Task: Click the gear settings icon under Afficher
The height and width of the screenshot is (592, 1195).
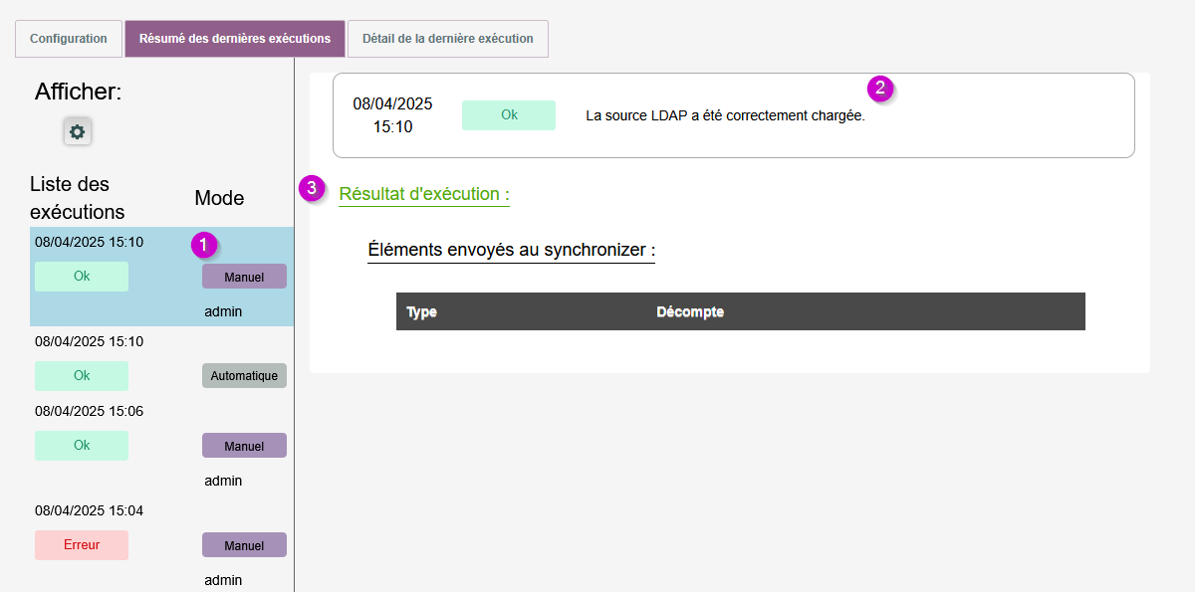Action: click(x=77, y=131)
